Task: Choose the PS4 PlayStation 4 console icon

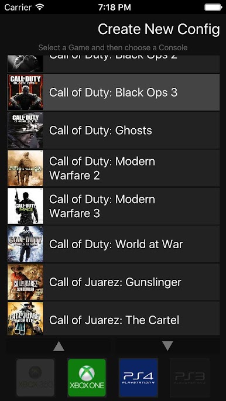Action: pos(138,377)
